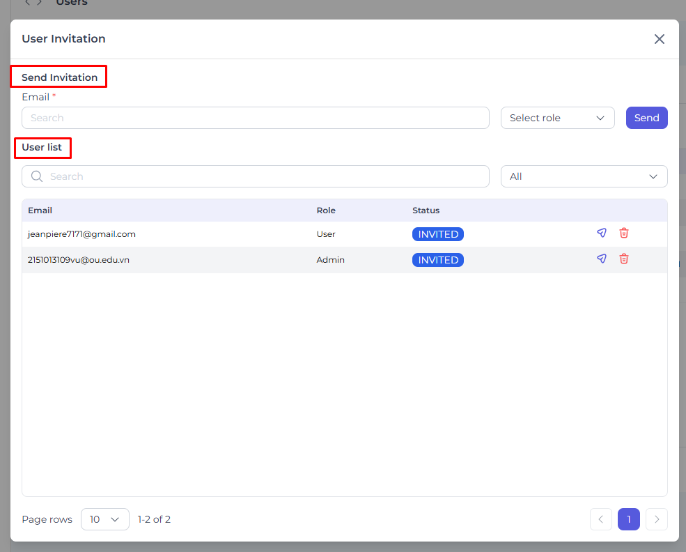The height and width of the screenshot is (552, 686).
Task: Click the Role column header
Action: [326, 210]
